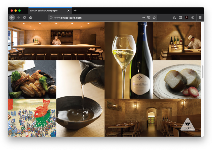Click the browser back arrow button
This screenshot has height=151, width=212.
tap(12, 18)
